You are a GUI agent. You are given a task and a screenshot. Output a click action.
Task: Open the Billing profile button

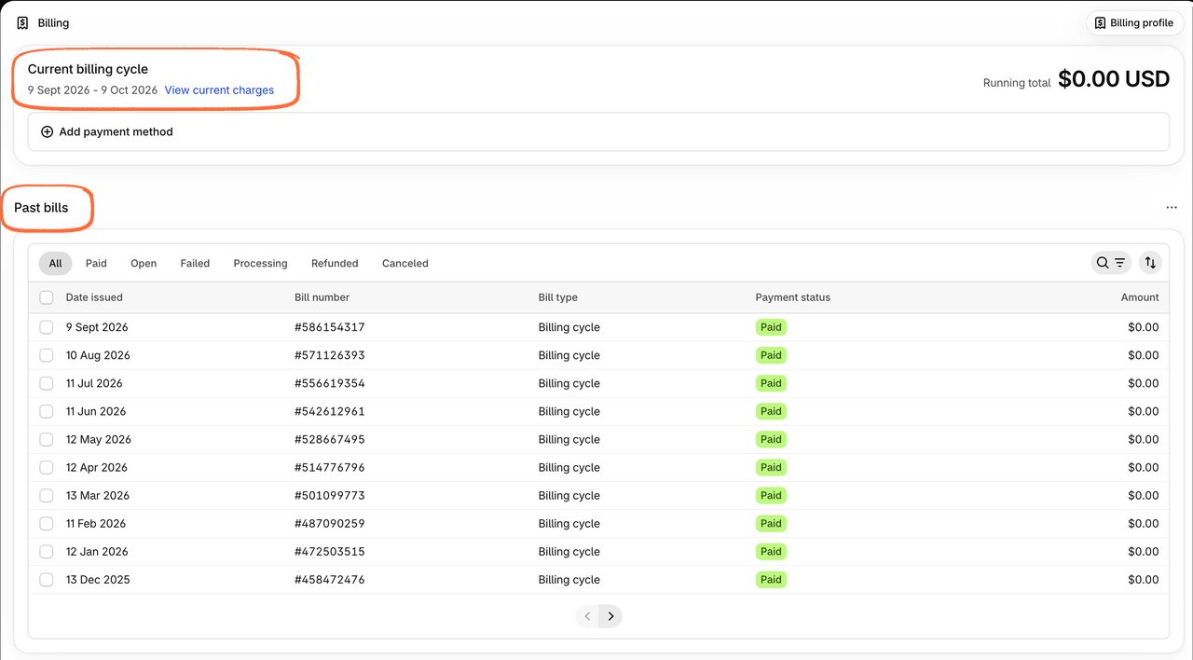pos(1134,23)
